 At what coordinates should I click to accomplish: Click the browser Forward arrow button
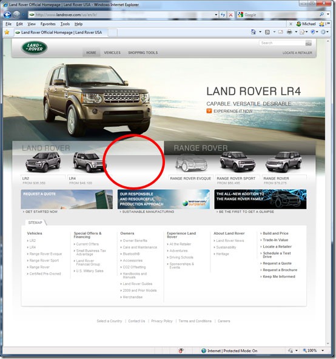(x=16, y=15)
